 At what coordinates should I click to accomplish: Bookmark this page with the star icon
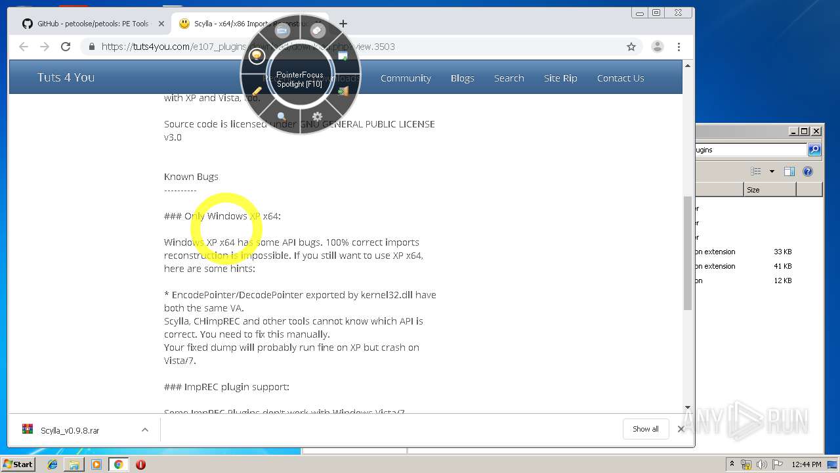pos(631,47)
